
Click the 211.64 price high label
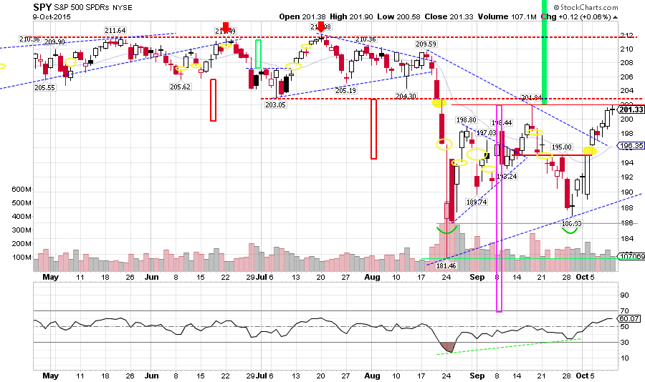click(115, 30)
